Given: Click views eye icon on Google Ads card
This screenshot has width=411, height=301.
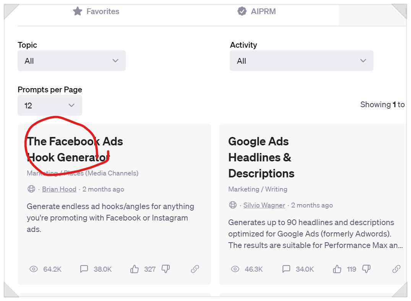Looking at the screenshot, I should [x=235, y=269].
